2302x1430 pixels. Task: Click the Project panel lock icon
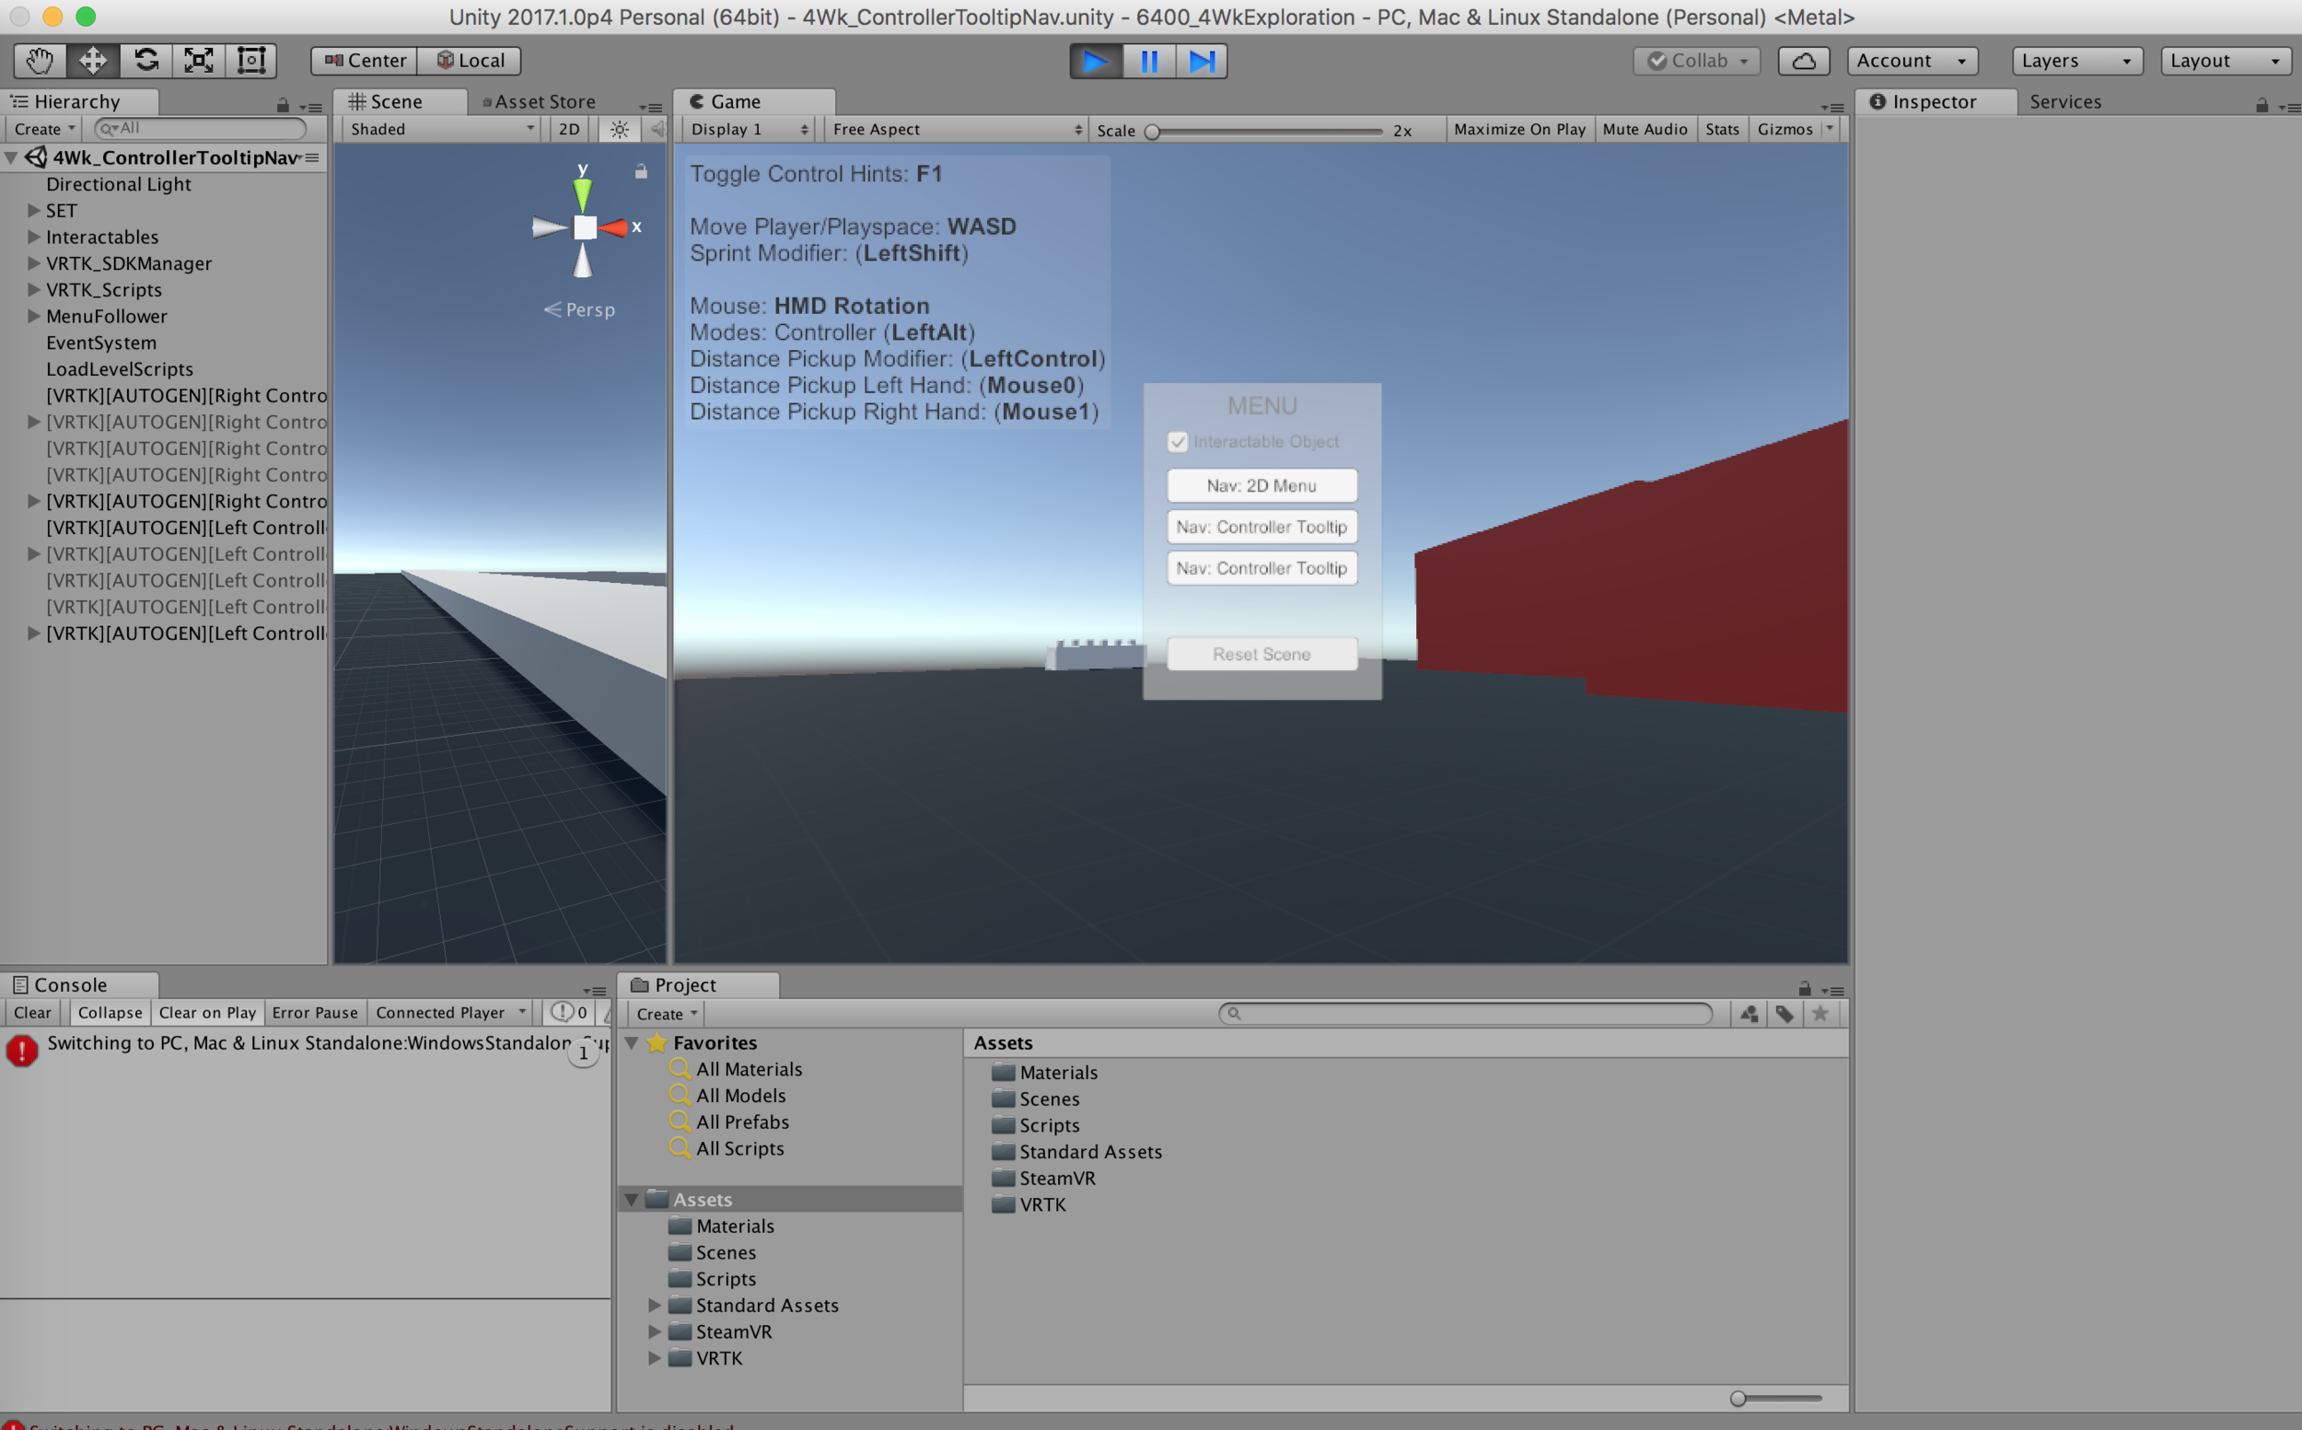point(1805,988)
